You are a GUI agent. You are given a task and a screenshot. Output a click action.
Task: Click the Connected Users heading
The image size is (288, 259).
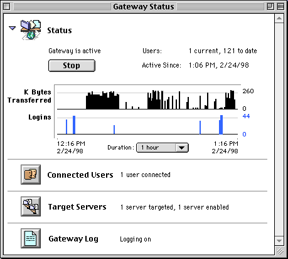(x=80, y=175)
